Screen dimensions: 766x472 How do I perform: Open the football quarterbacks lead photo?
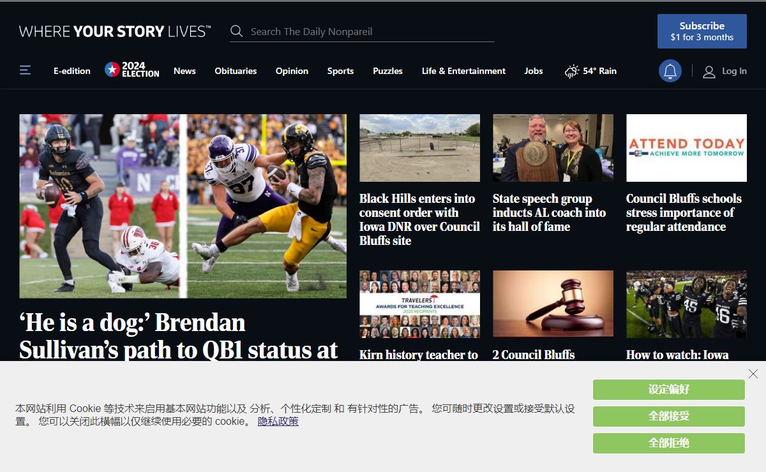(183, 206)
